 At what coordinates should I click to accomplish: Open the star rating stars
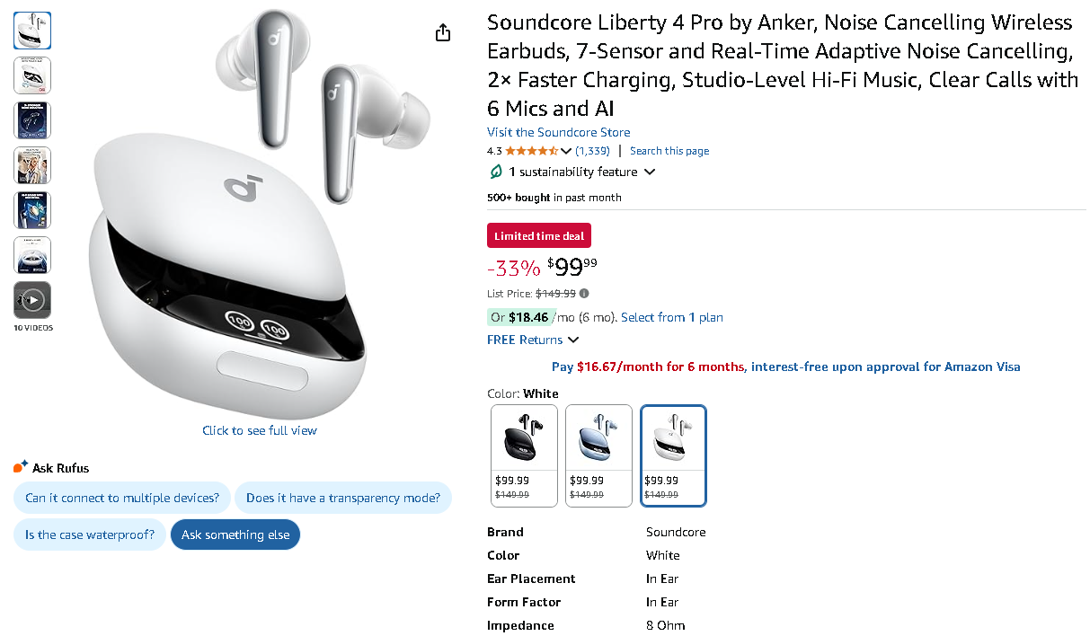[x=531, y=151]
